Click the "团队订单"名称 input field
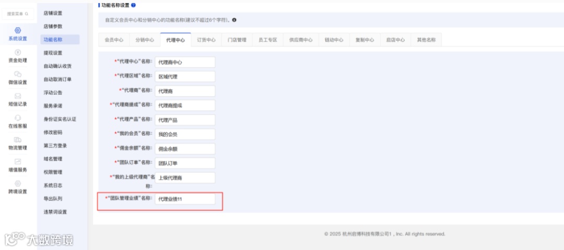Image resolution: width=564 pixels, height=250 pixels. click(185, 163)
